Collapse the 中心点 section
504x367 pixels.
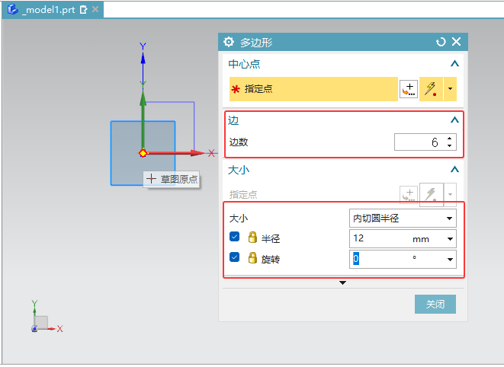454,63
